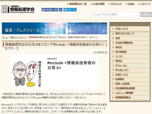Viewport: 152px width, 114px height.
Task: Click the Twitter ツイート button
Action: click(70, 10)
